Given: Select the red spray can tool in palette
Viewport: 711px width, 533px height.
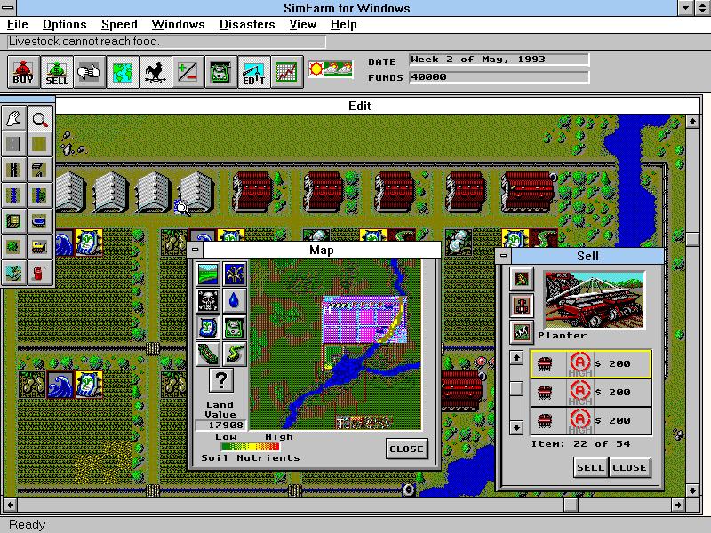Looking at the screenshot, I should click(40, 273).
